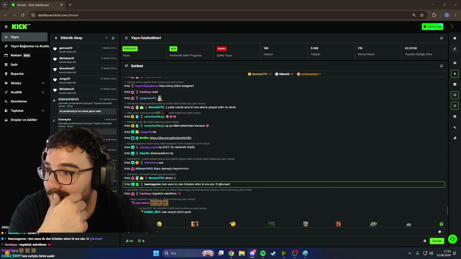Click the film clip icon in right sidebar

pos(455,63)
